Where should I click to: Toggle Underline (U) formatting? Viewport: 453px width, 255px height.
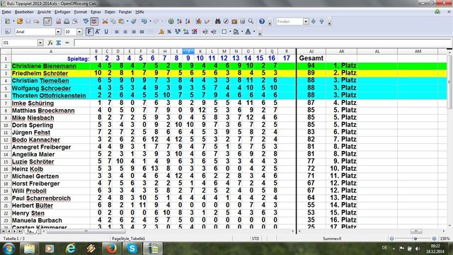tap(106, 32)
